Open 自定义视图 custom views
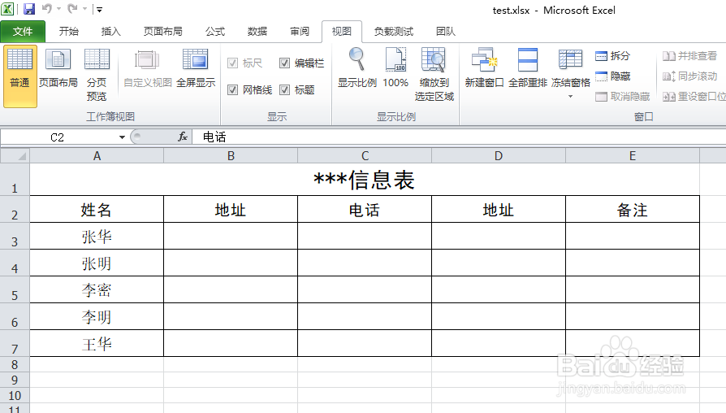Screen dimensions: 726x413 pos(147,68)
